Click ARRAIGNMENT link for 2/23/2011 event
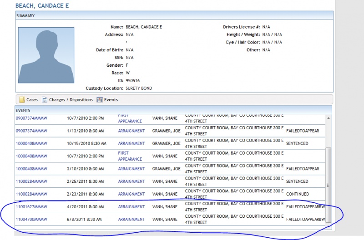 pos(131,194)
